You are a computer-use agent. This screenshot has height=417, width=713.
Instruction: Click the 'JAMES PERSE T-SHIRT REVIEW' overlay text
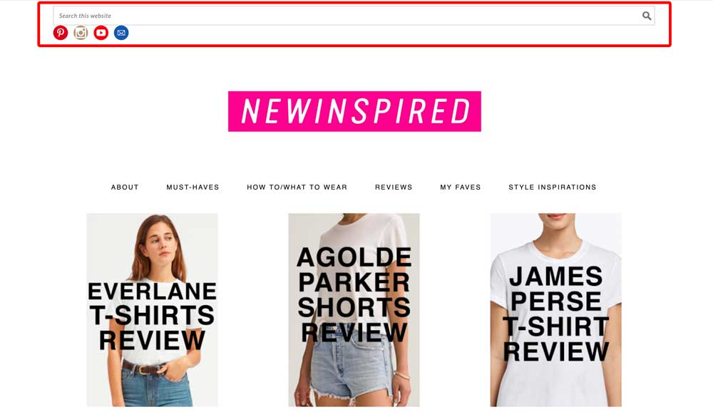coord(556,314)
